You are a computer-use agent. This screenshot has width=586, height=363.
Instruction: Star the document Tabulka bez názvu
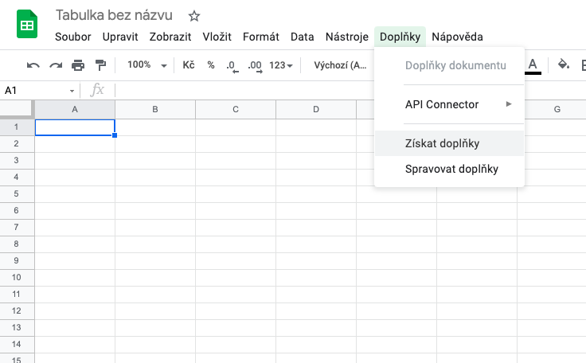[194, 16]
